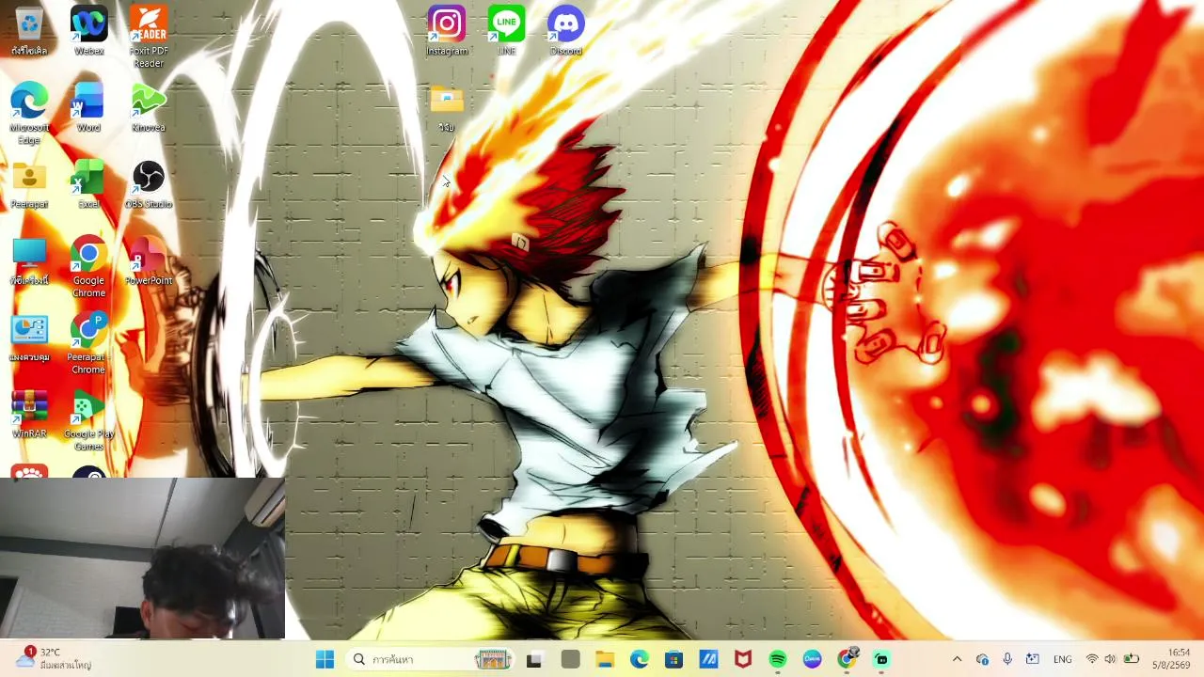Select the Control Panel desktop icon

(29, 338)
